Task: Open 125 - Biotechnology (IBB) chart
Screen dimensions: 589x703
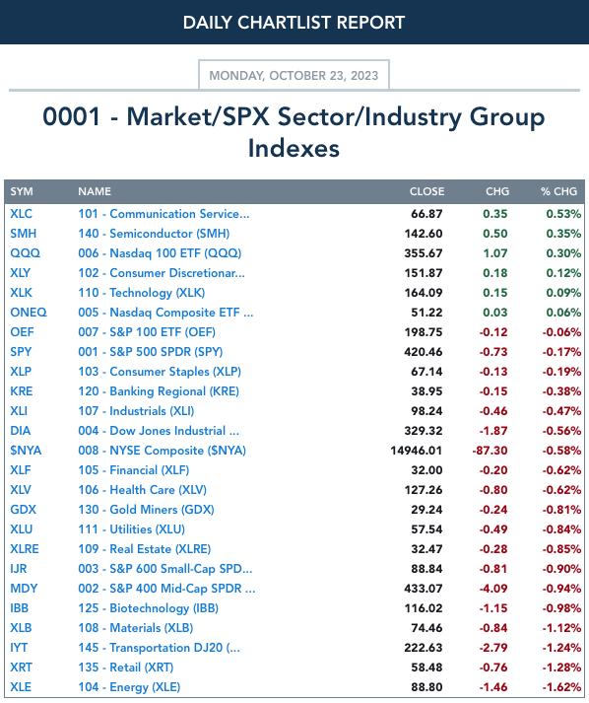Action: click(149, 608)
